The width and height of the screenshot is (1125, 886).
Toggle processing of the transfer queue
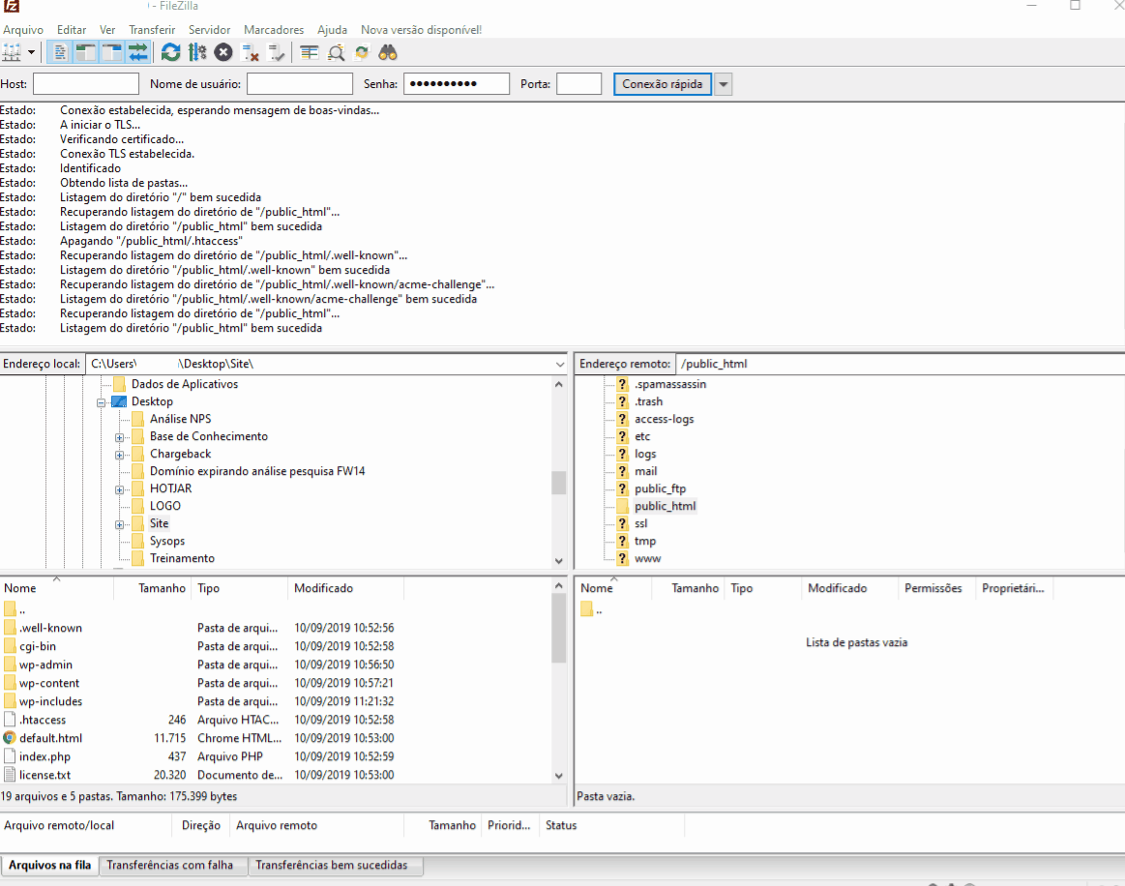[x=197, y=52]
